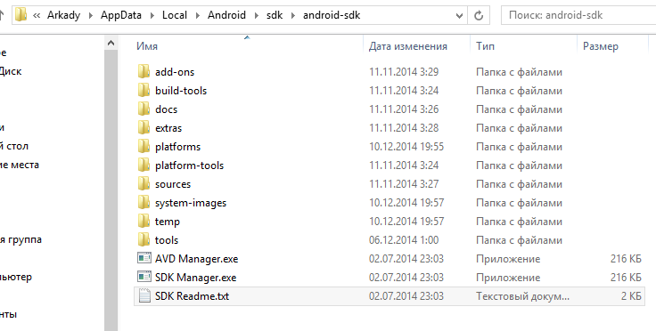Click the date 06.12.2014 1:00 of tools
This screenshot has height=331, width=656.
[404, 240]
